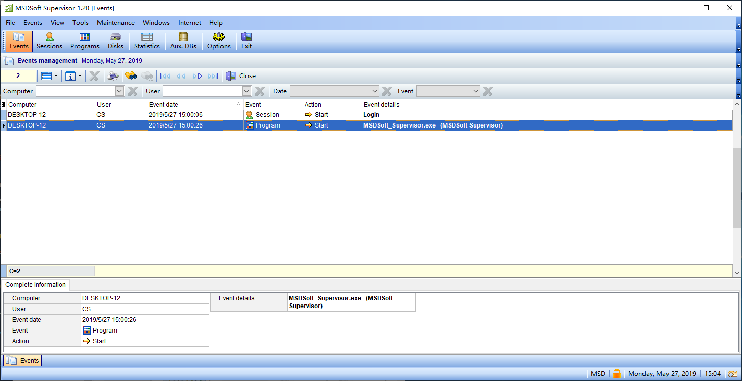Sort by the Event date column

coord(195,104)
